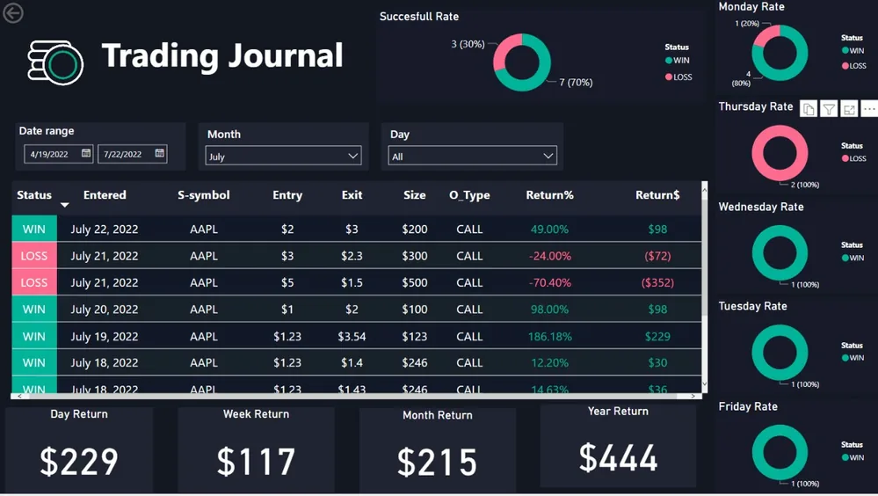Click the pink loss segment of Succesfull Rate donut
Image resolution: width=878 pixels, height=496 pixels.
coord(503,52)
